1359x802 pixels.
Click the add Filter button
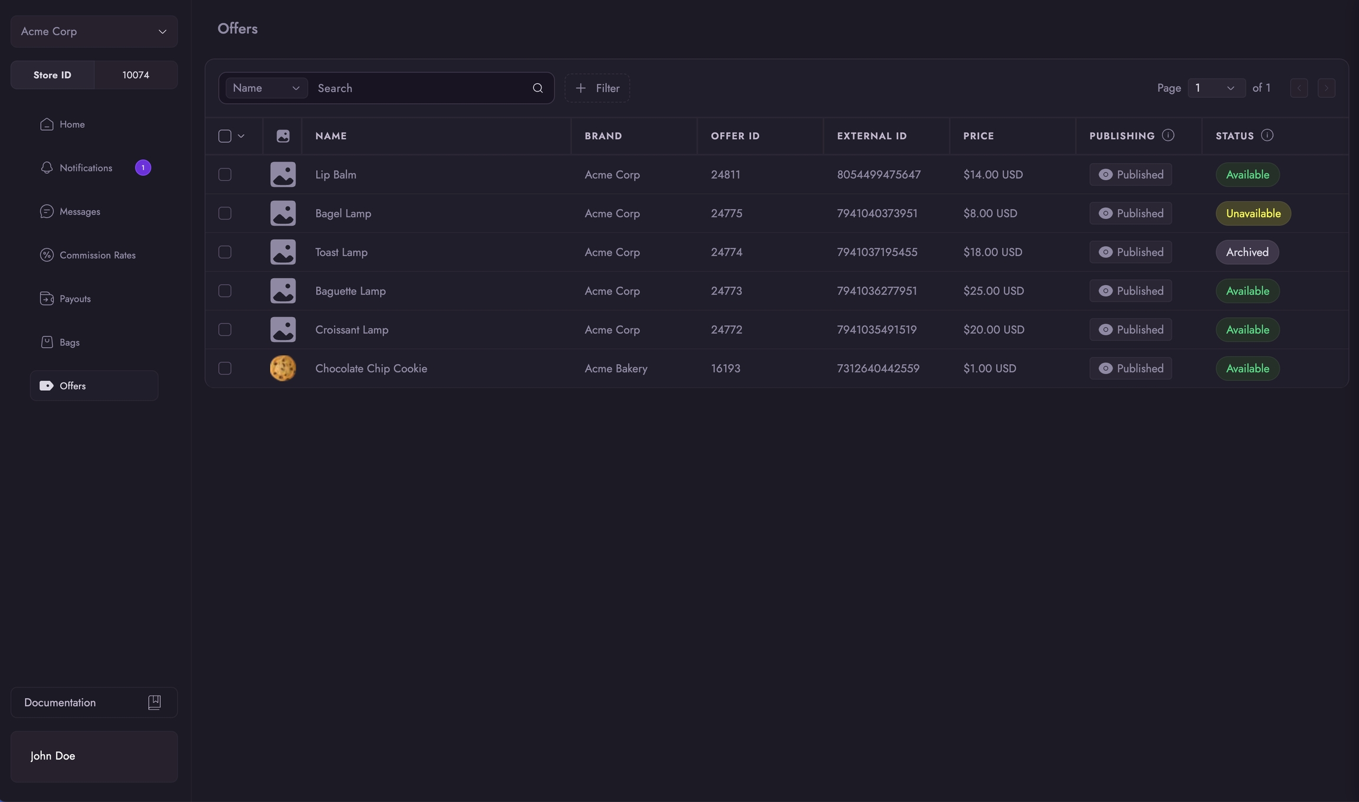coord(597,88)
